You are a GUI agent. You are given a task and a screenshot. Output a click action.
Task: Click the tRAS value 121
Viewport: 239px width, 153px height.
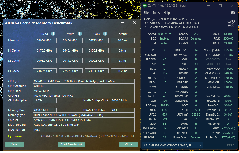click(x=164, y=69)
